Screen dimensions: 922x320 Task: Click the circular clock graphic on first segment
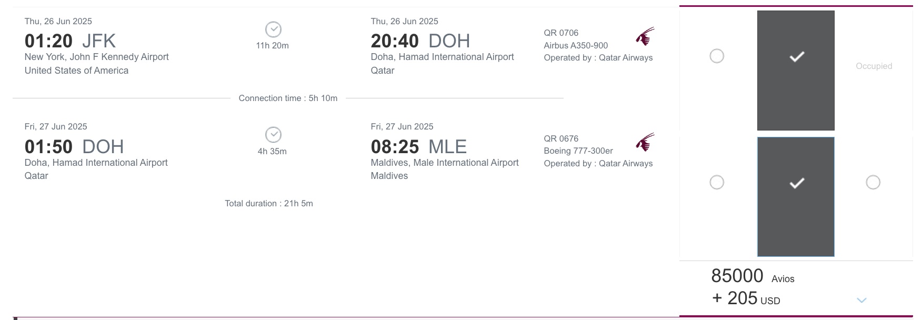[x=273, y=29]
